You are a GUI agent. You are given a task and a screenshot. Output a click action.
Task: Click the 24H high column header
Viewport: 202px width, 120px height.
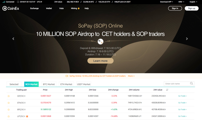pyautogui.click(x=69, y=90)
